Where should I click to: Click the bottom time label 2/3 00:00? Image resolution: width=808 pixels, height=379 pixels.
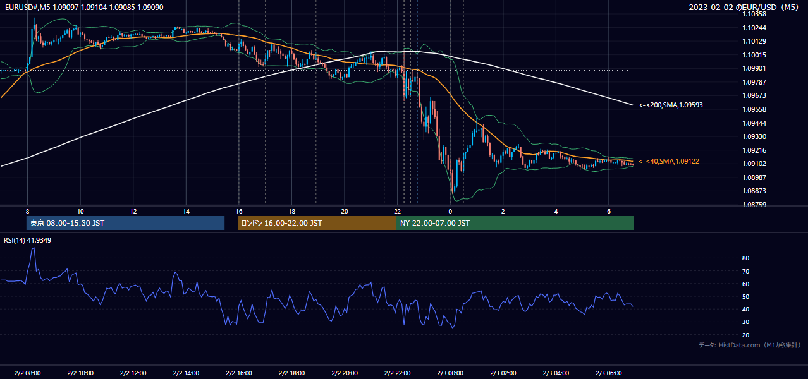click(x=450, y=373)
